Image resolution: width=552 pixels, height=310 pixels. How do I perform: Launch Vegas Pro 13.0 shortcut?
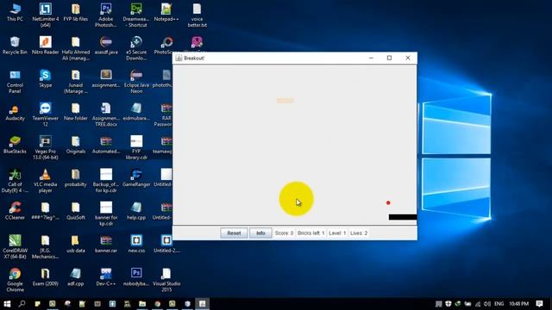tap(46, 147)
